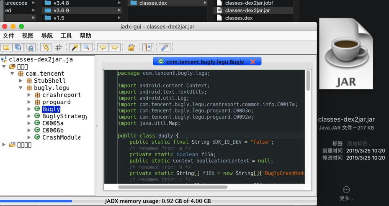Click 添加标签 field in Finder preview
The image size is (389, 206).
(359, 143)
